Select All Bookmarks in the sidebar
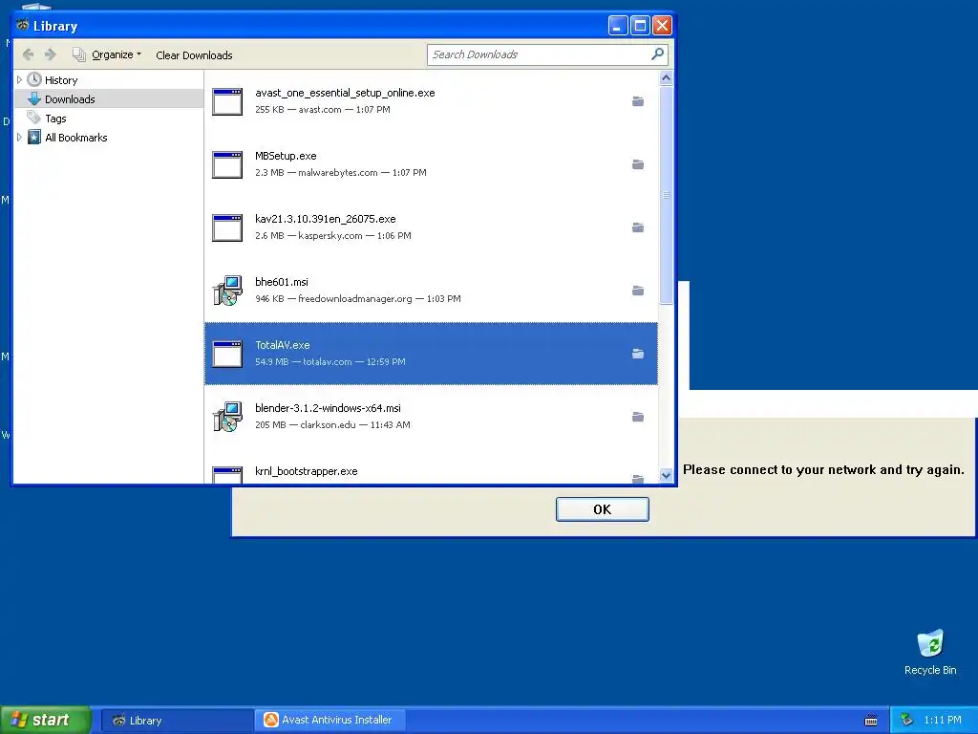Image resolution: width=978 pixels, height=734 pixels. click(x=76, y=138)
